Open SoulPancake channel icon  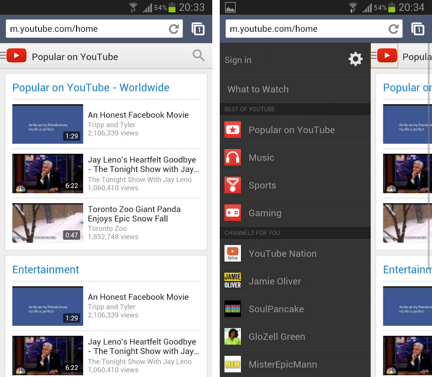coord(233,308)
